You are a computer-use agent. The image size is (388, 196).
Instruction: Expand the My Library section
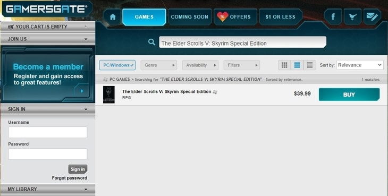[x=48, y=189]
